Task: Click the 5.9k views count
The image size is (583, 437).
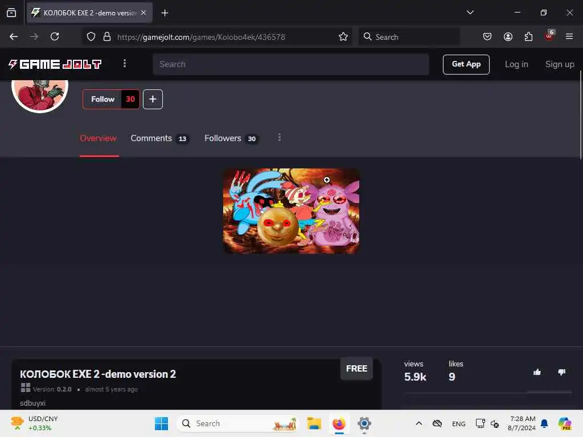Action: (x=415, y=377)
